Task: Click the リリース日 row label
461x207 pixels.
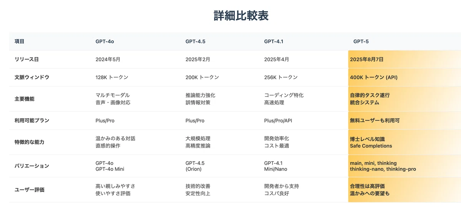Action: [x=27, y=60]
